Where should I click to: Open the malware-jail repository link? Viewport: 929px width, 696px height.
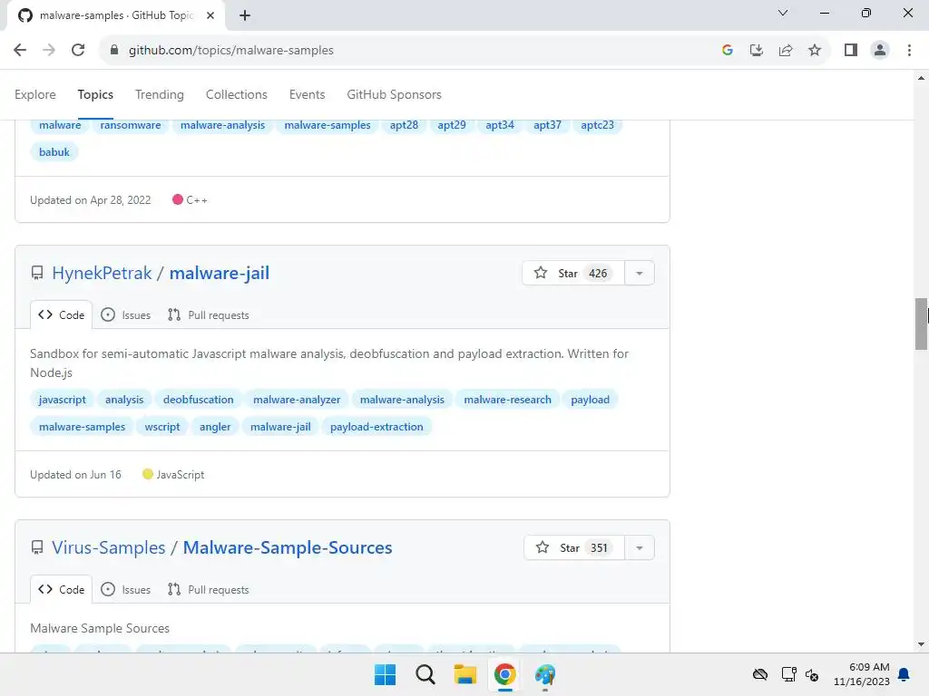click(x=220, y=273)
